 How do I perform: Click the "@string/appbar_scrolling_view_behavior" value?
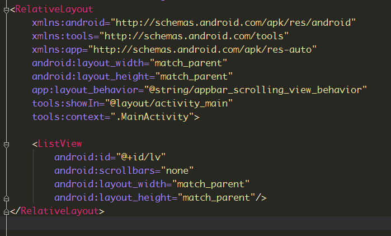tap(256, 90)
